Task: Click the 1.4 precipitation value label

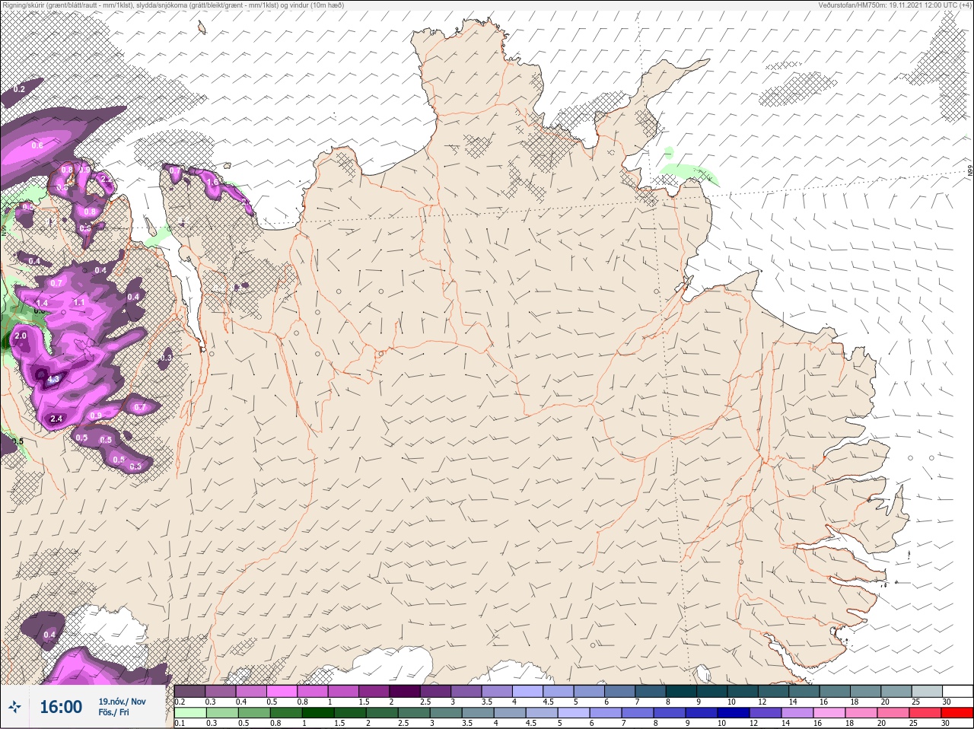Action: [x=42, y=303]
